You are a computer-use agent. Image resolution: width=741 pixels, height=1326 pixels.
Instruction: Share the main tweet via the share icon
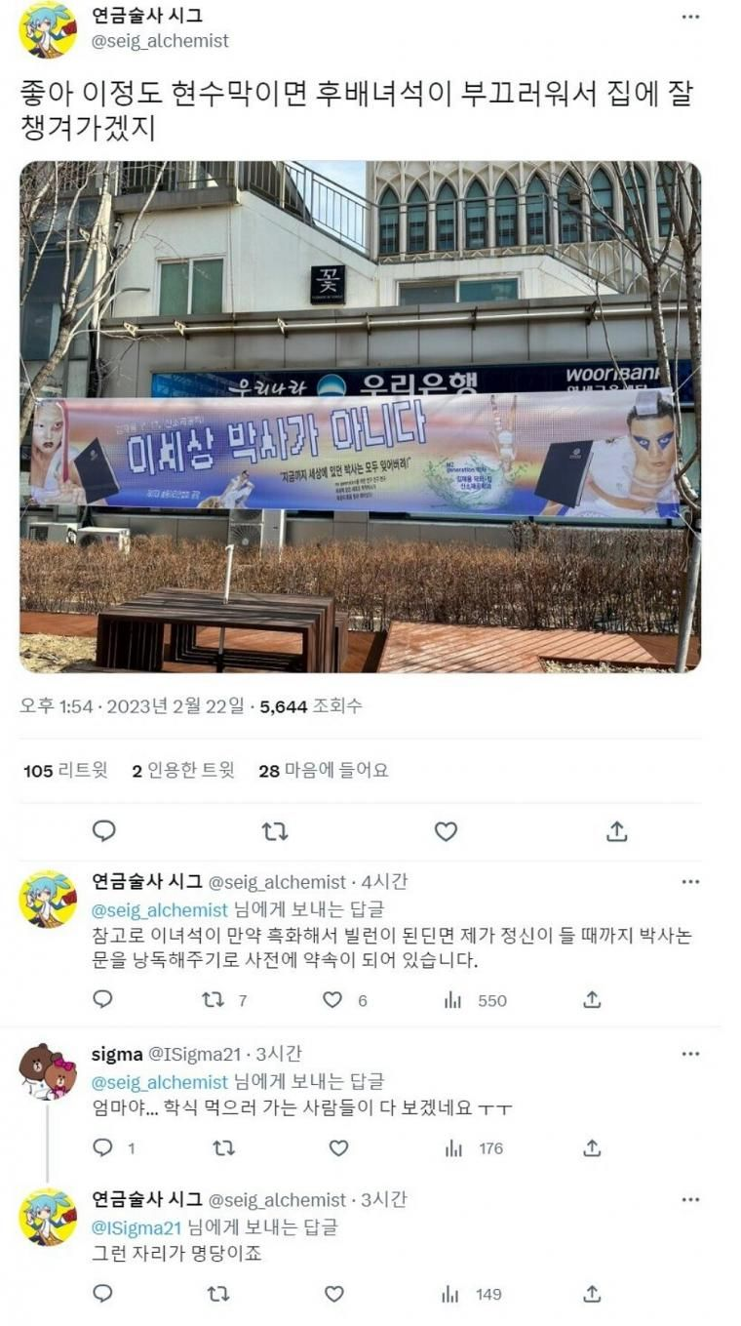616,831
